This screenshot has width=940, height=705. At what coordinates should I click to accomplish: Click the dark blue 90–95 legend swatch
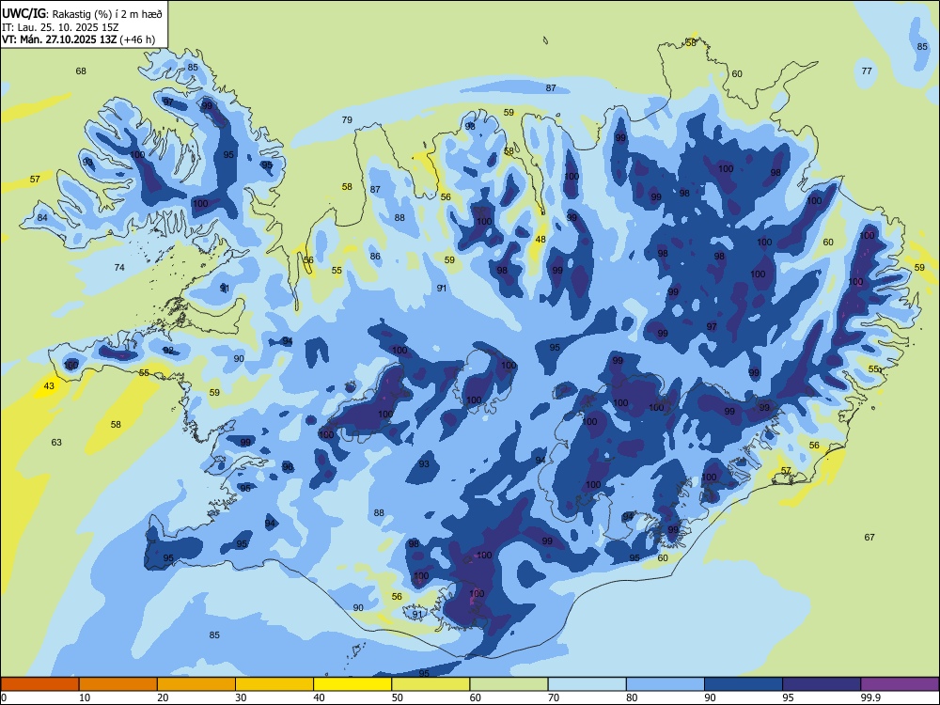tap(744, 684)
